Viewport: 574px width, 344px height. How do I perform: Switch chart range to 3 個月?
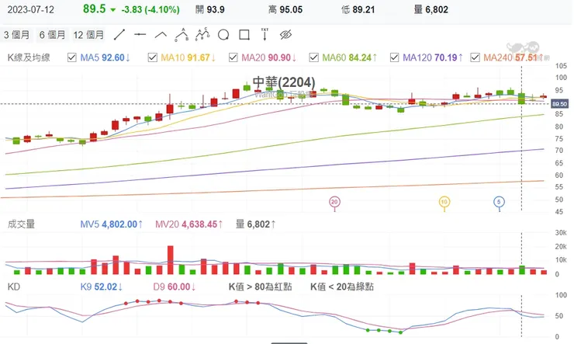pos(17,35)
